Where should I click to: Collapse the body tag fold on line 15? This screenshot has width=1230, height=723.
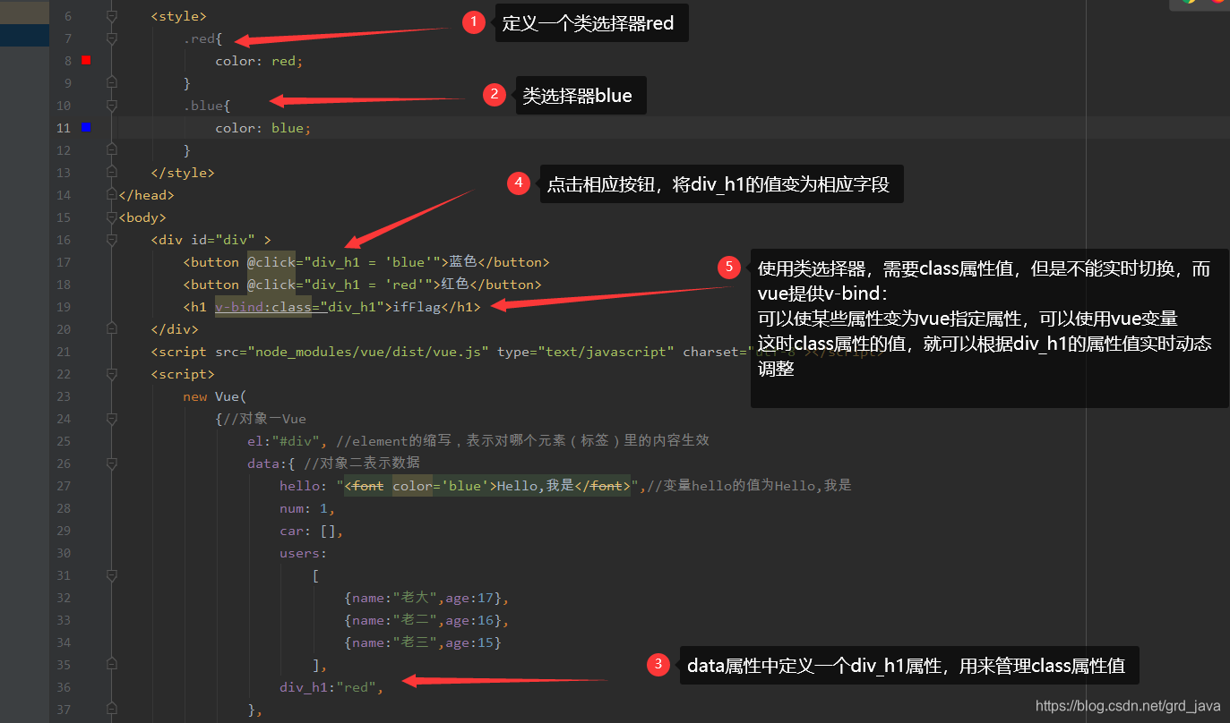112,217
